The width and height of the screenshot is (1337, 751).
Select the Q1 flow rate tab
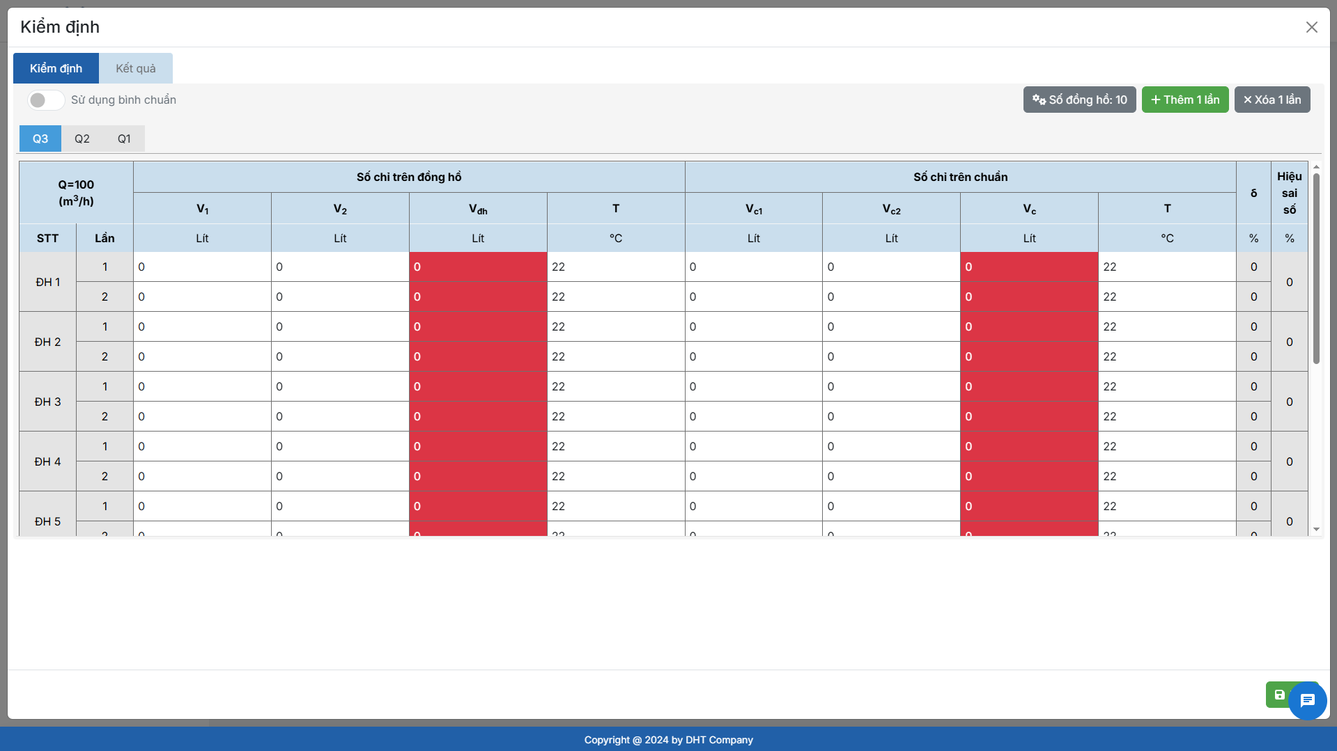124,138
